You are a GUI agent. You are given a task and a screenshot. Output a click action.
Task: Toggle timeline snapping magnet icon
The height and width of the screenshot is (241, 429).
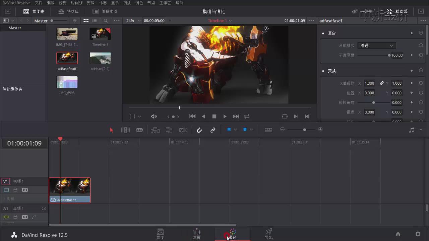click(x=199, y=130)
